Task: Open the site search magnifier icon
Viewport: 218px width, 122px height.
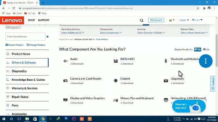Action: (x=141, y=20)
